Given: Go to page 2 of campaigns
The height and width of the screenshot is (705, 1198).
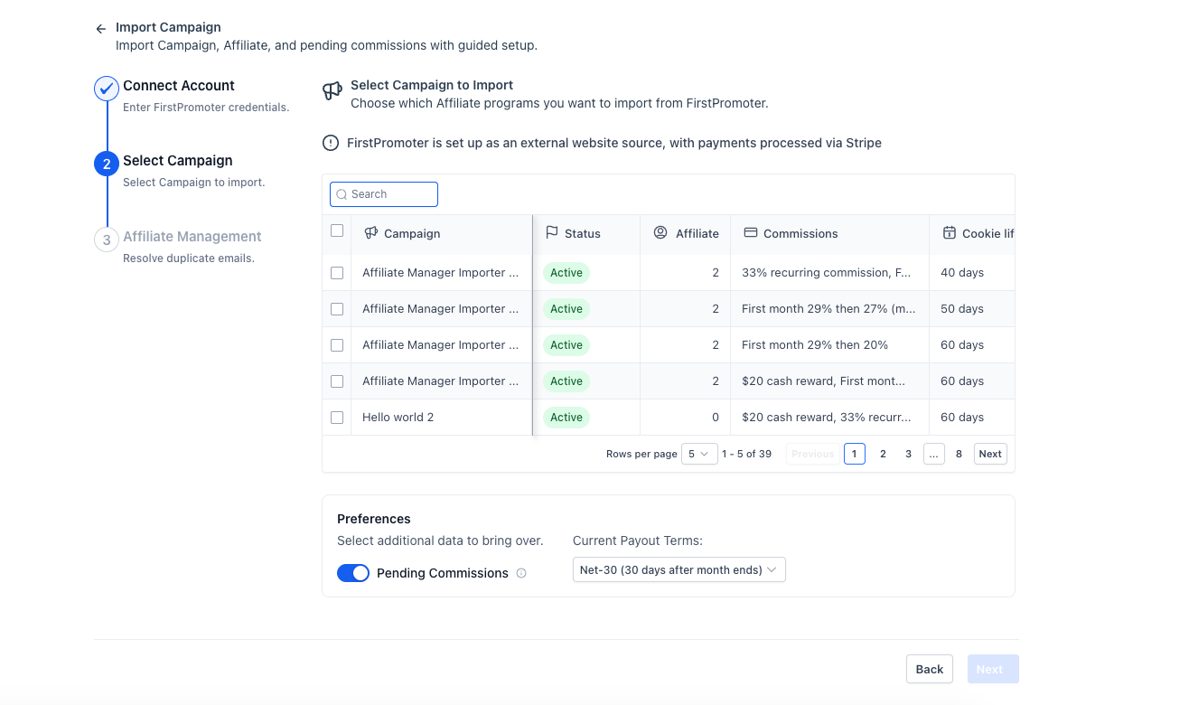Looking at the screenshot, I should [x=883, y=454].
